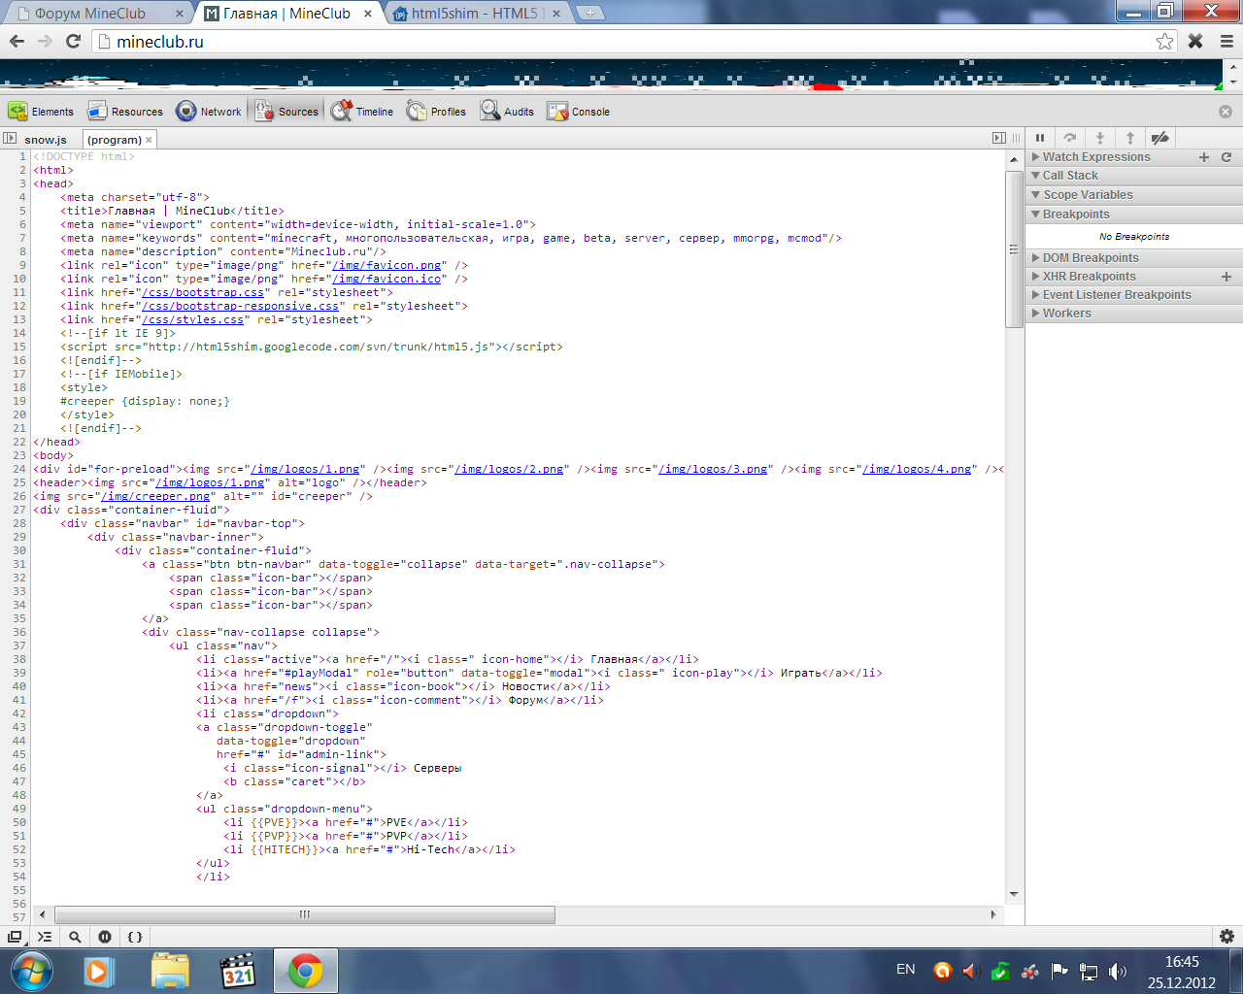
Task: Dock devtools to separate window
Action: pos(15,937)
